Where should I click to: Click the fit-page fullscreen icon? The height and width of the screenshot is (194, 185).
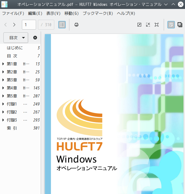click(157, 25)
